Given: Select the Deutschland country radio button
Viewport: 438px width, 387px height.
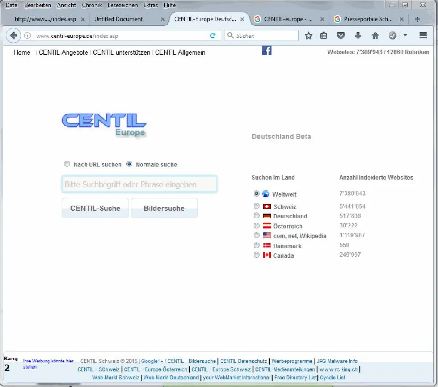Looking at the screenshot, I should point(257,216).
